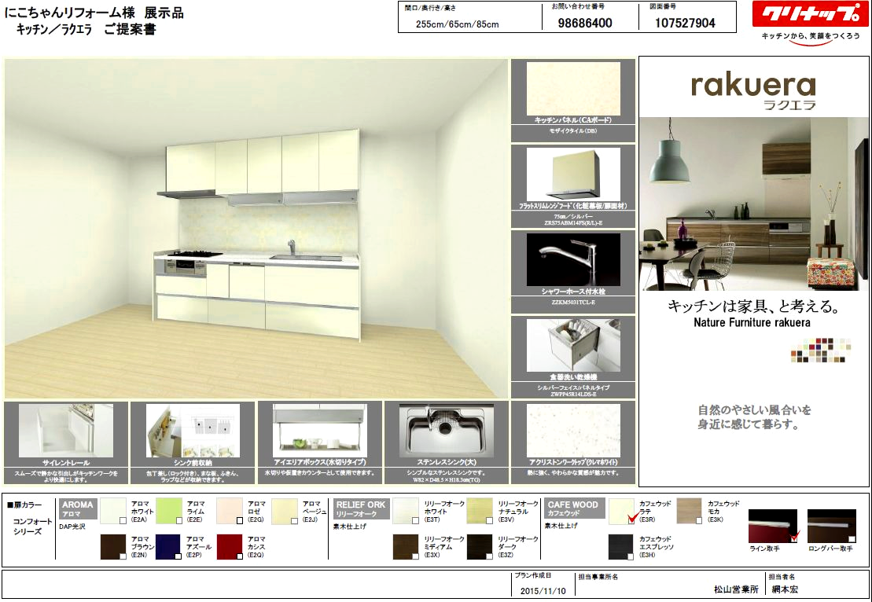Screen dimensions: 872x602
Task: Click the dimensions 255cm/65cm/85cm
Action: pos(457,24)
